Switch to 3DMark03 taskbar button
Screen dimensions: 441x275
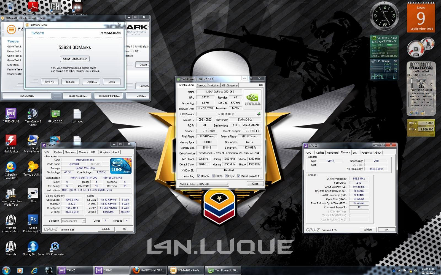(186, 270)
